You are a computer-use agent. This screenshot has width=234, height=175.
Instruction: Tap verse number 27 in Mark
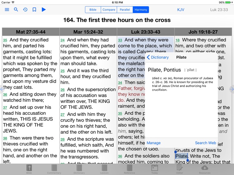point(62,115)
